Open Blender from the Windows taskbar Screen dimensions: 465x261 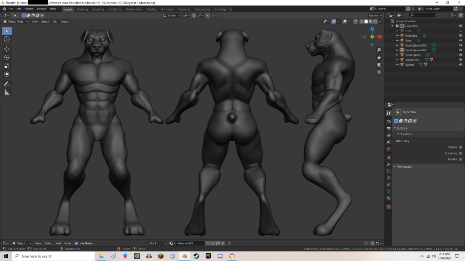tap(184, 256)
